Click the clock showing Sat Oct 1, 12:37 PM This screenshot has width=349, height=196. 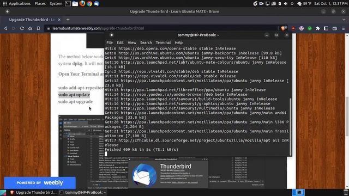330,4
